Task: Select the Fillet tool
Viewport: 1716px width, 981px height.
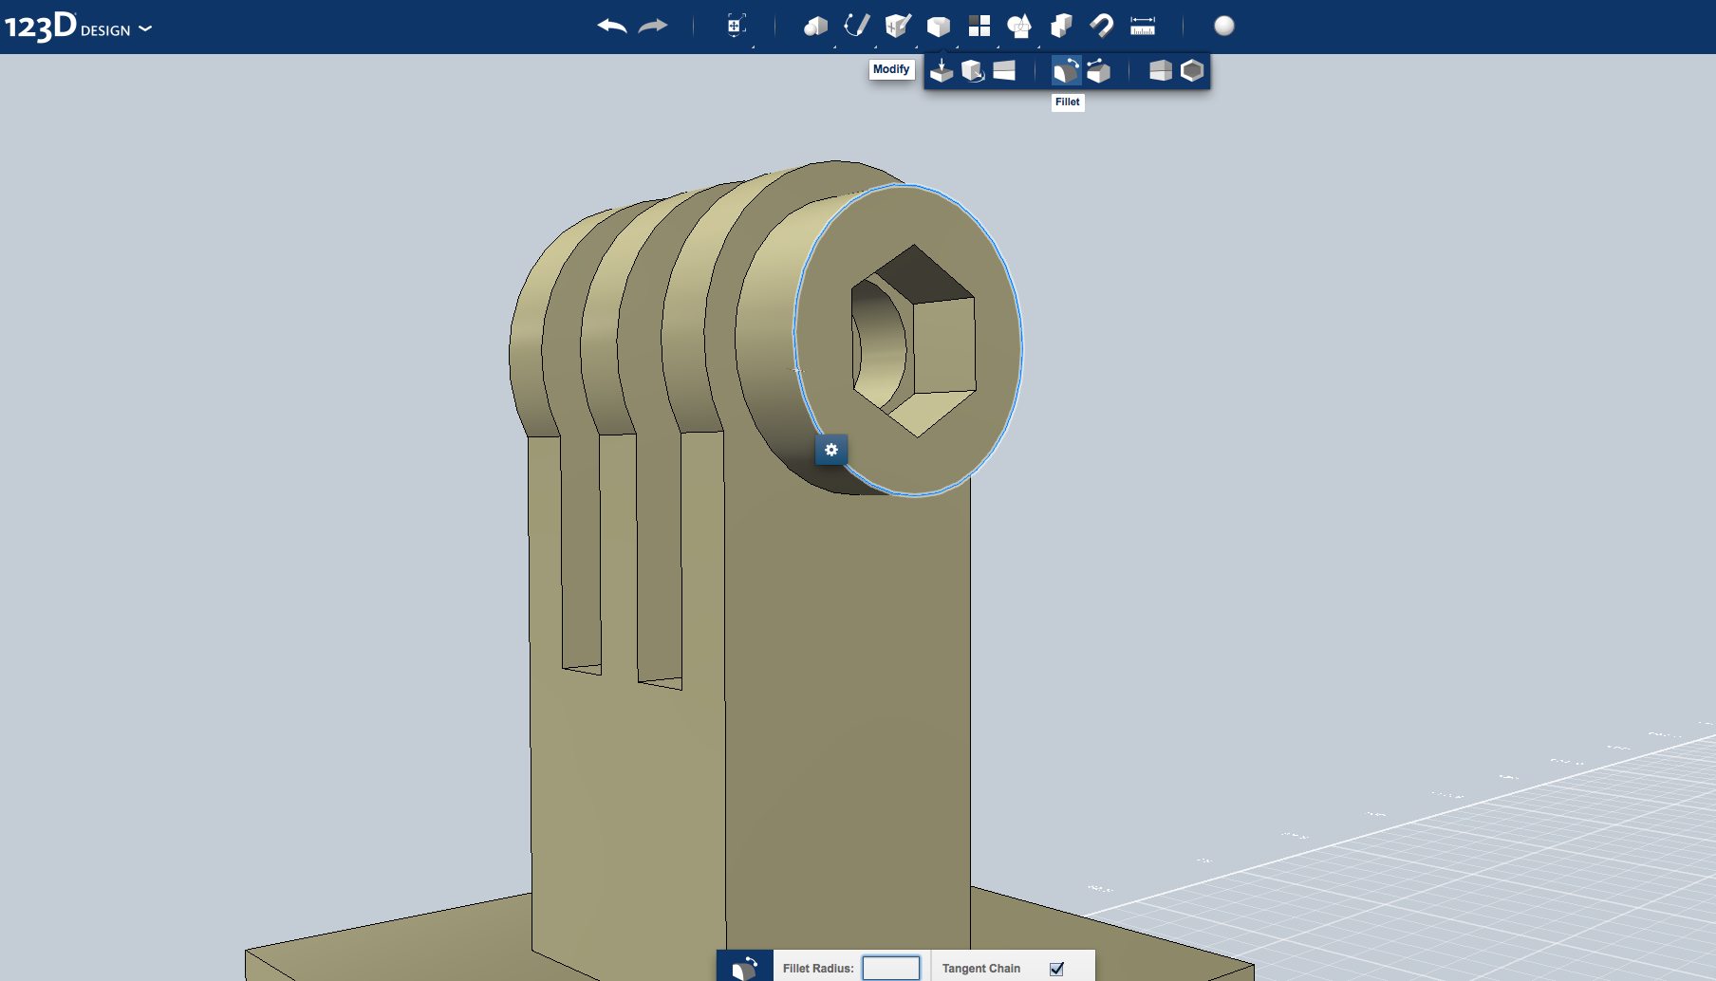Action: [x=1067, y=70]
